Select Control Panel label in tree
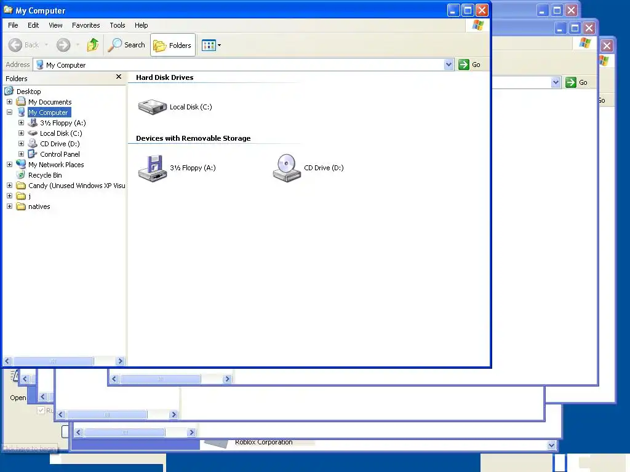630x472 pixels. tap(60, 154)
